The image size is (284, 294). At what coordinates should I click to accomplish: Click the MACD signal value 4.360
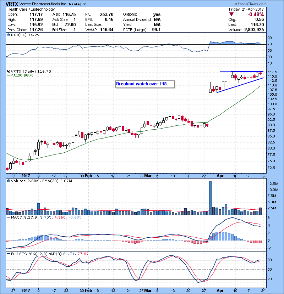[60, 217]
